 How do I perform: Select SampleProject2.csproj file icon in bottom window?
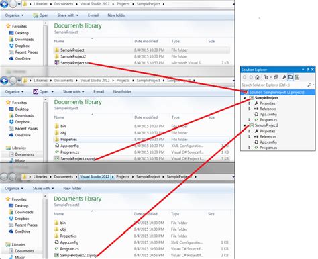pyautogui.click(x=56, y=255)
